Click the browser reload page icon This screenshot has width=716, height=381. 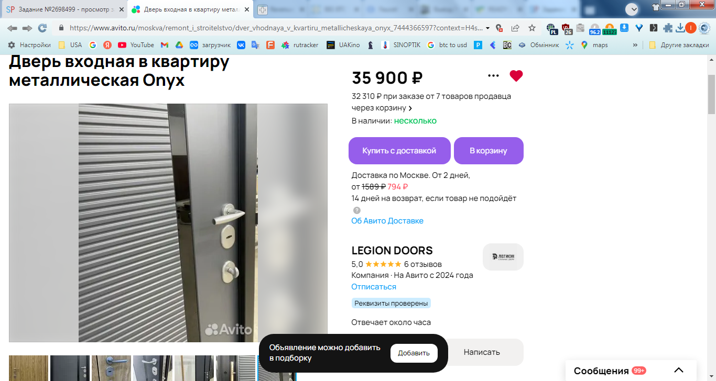tap(42, 28)
